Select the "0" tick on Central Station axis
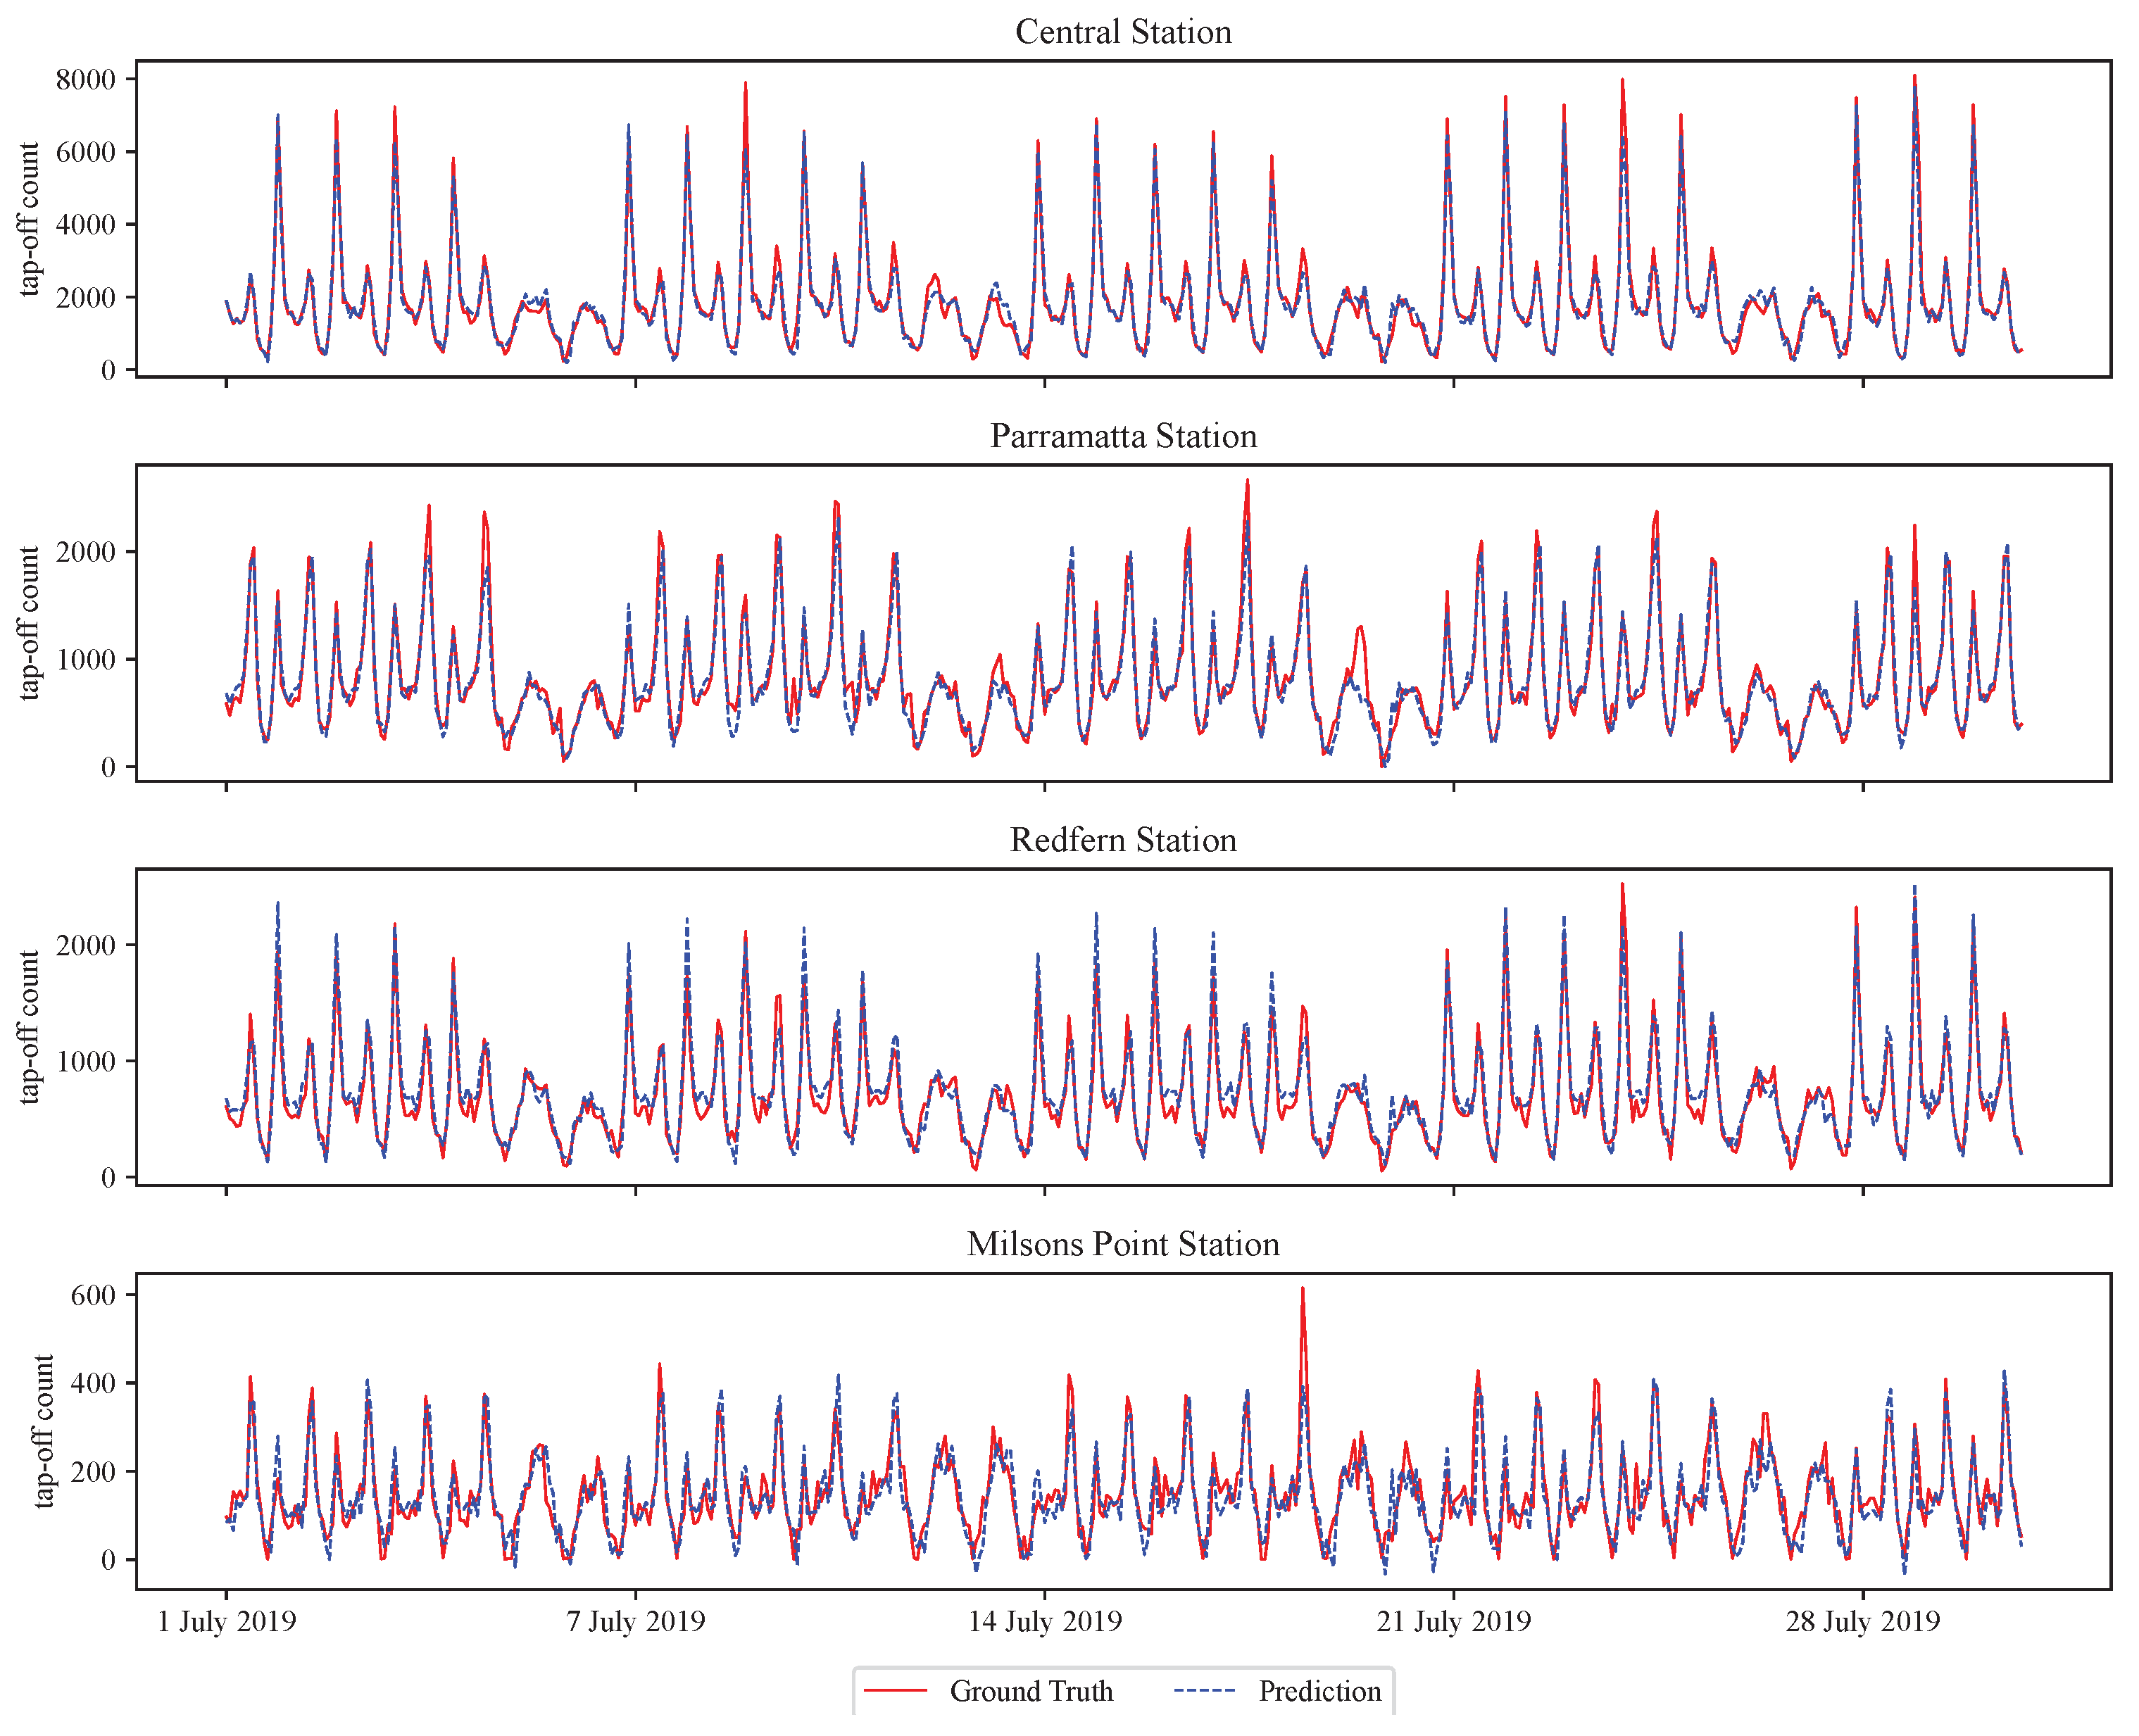This screenshot has width=2139, height=1736. [108, 370]
